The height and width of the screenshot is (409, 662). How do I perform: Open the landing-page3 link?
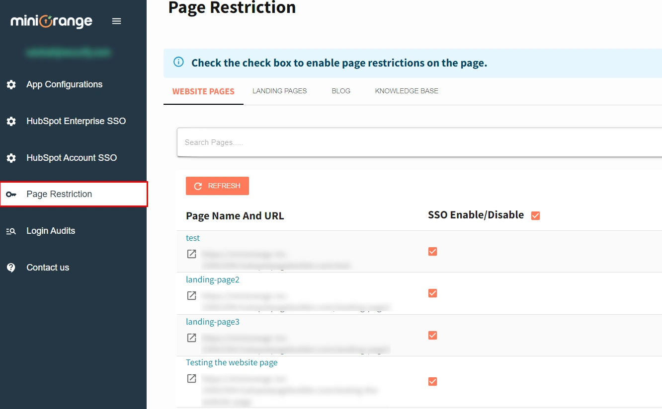click(x=213, y=322)
